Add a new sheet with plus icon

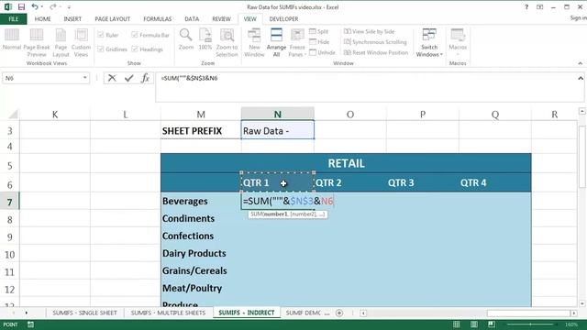[x=339, y=313]
